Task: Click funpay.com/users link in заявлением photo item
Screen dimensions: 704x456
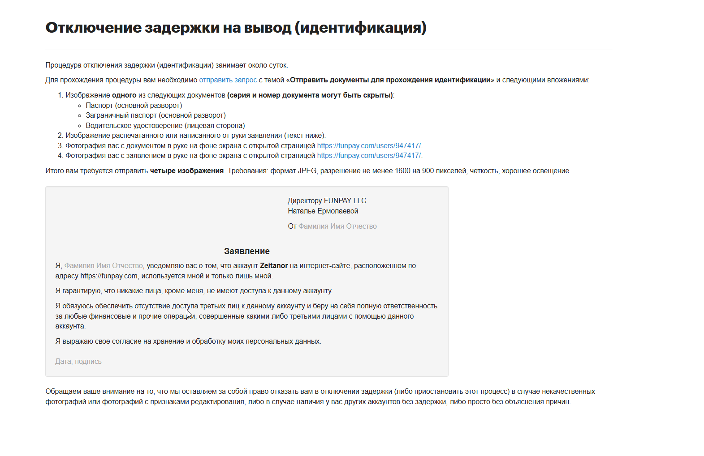Action: (369, 156)
